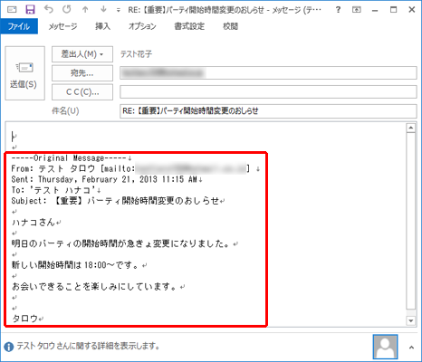Viewport: 422px width, 362px height.
Task: Click the message body vertical scrollbar thumb
Action: coord(411,222)
